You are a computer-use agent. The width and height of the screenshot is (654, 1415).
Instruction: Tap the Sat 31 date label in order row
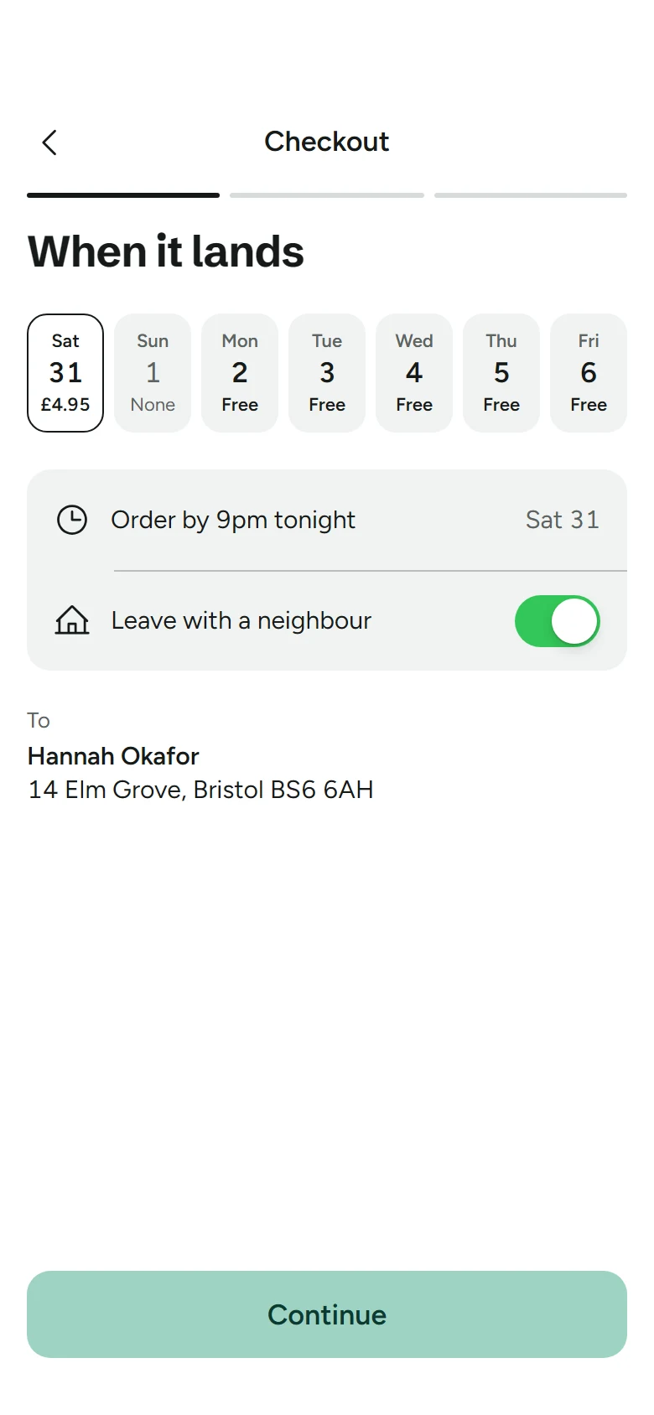(563, 520)
